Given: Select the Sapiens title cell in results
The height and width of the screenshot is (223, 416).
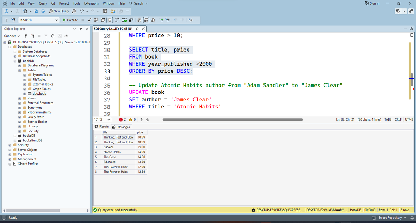Looking at the screenshot, I should (x=118, y=147).
